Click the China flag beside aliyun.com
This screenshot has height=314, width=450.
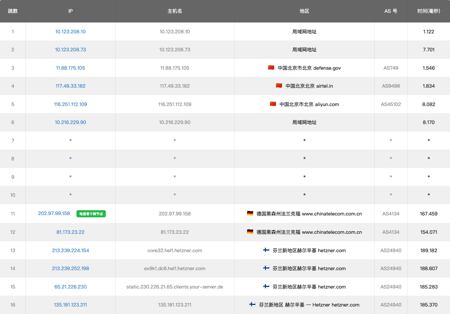[273, 104]
